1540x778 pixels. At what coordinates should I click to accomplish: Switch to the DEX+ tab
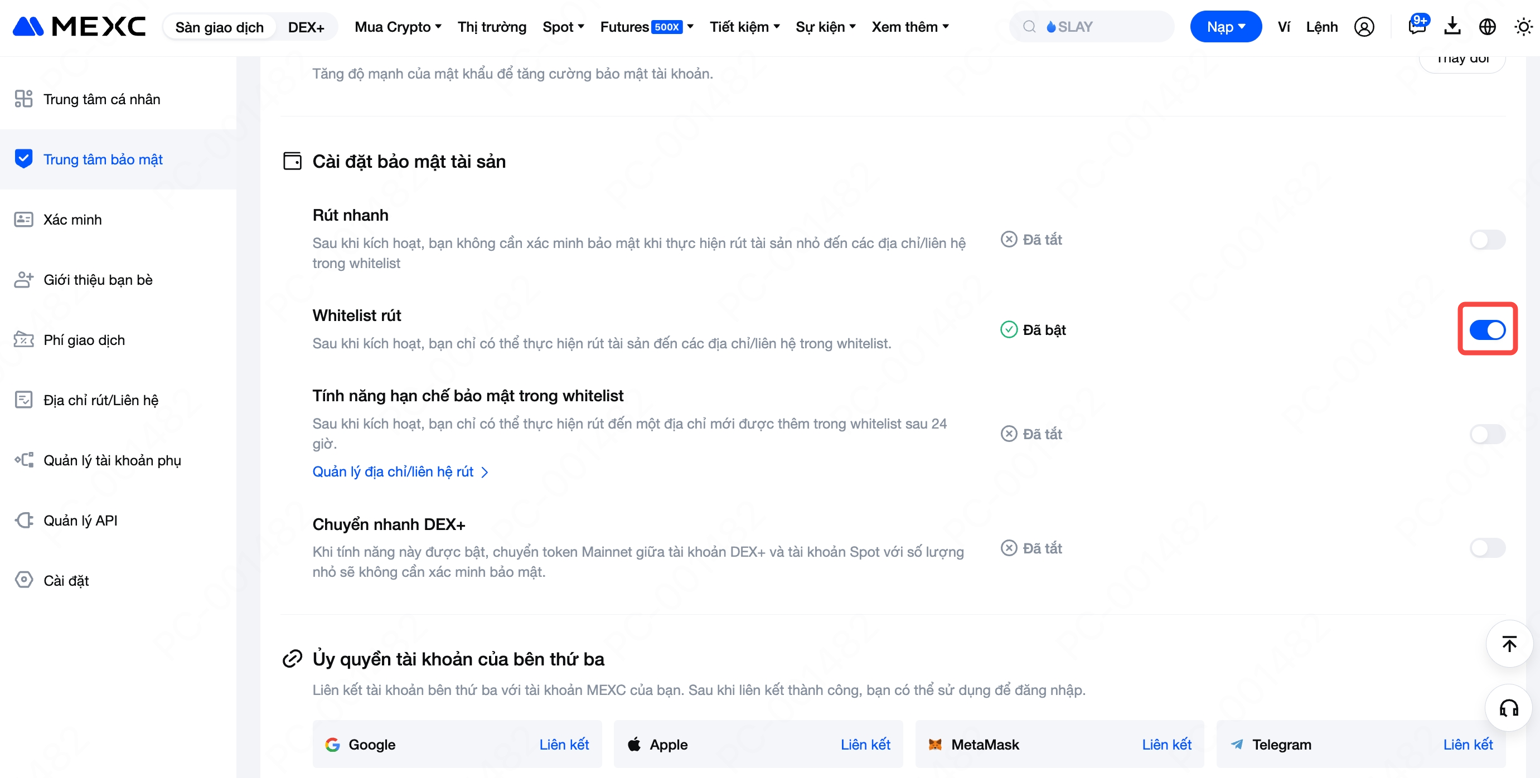[x=306, y=27]
